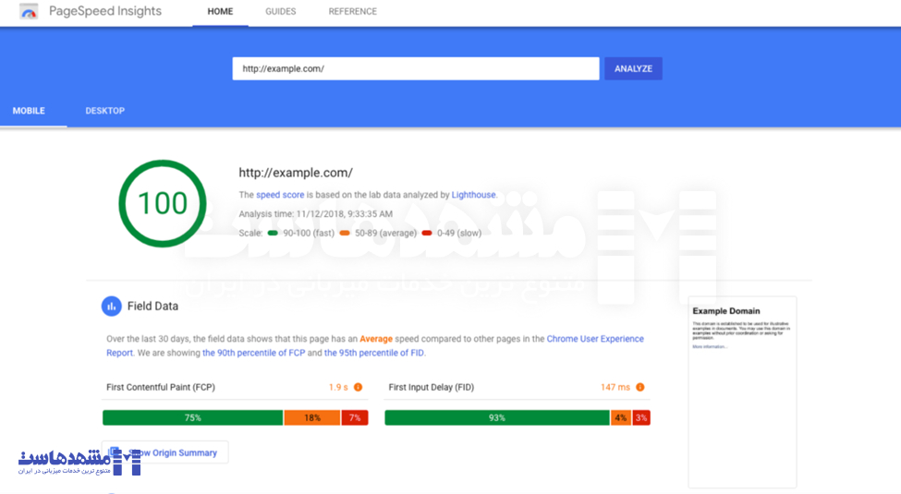Click the 90th percentile of FCP link
This screenshot has width=901, height=494.
pyautogui.click(x=253, y=353)
